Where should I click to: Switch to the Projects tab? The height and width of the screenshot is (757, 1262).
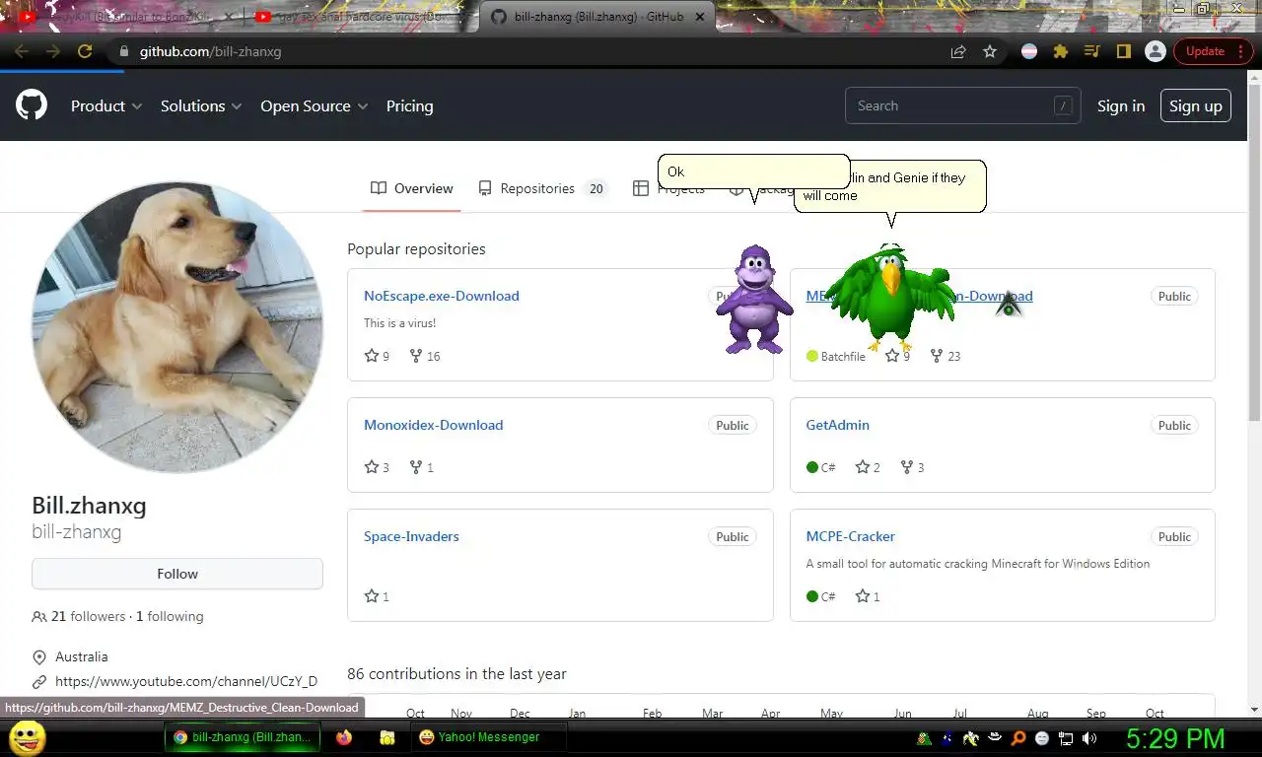pos(668,188)
